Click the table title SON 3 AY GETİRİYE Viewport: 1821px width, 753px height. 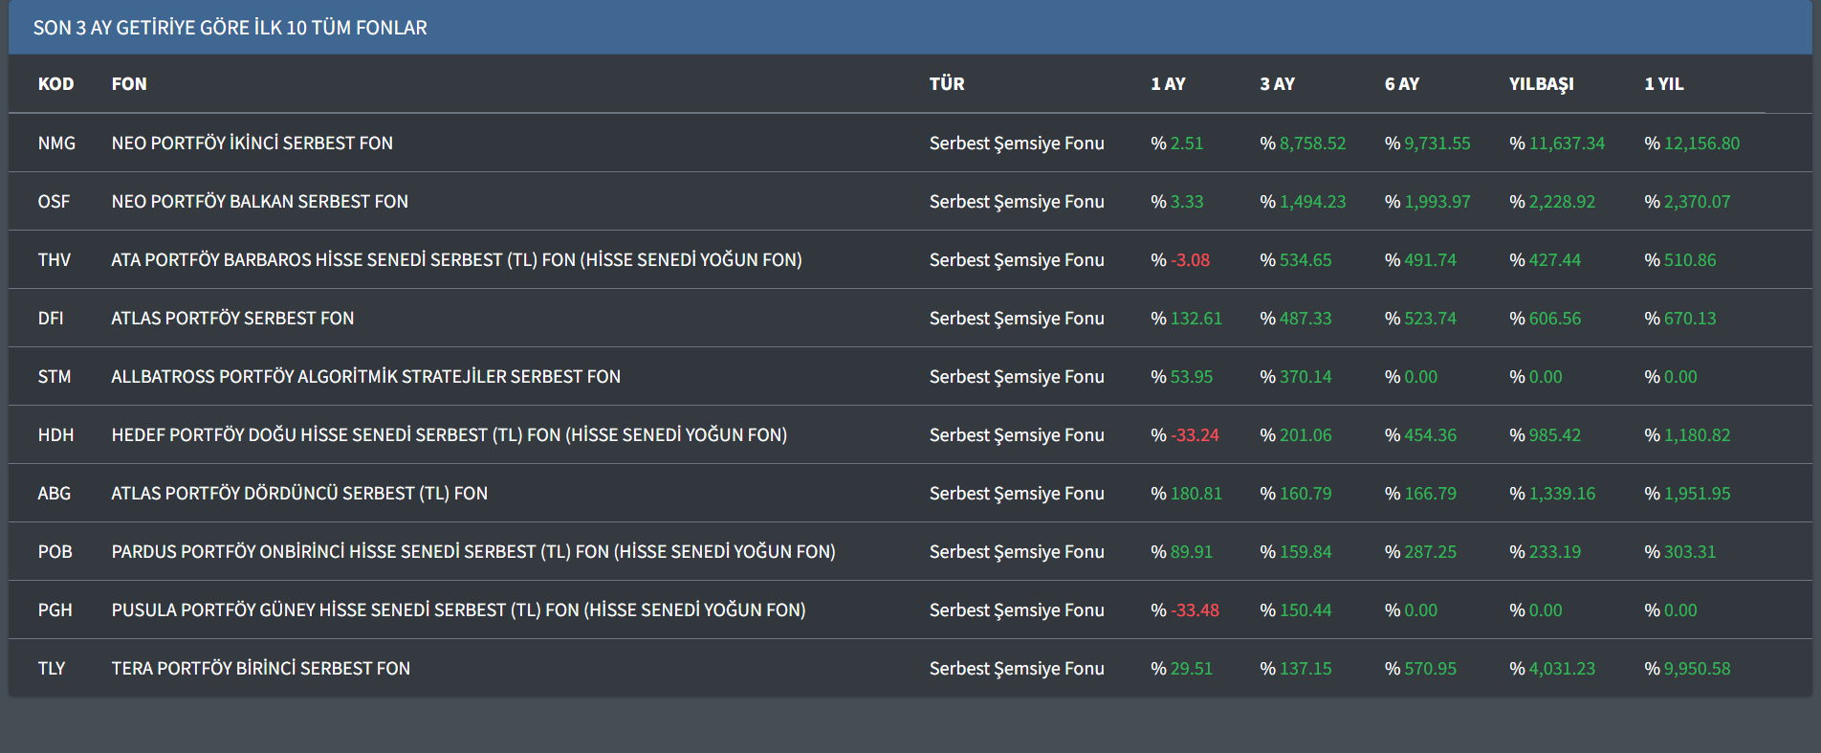(230, 28)
